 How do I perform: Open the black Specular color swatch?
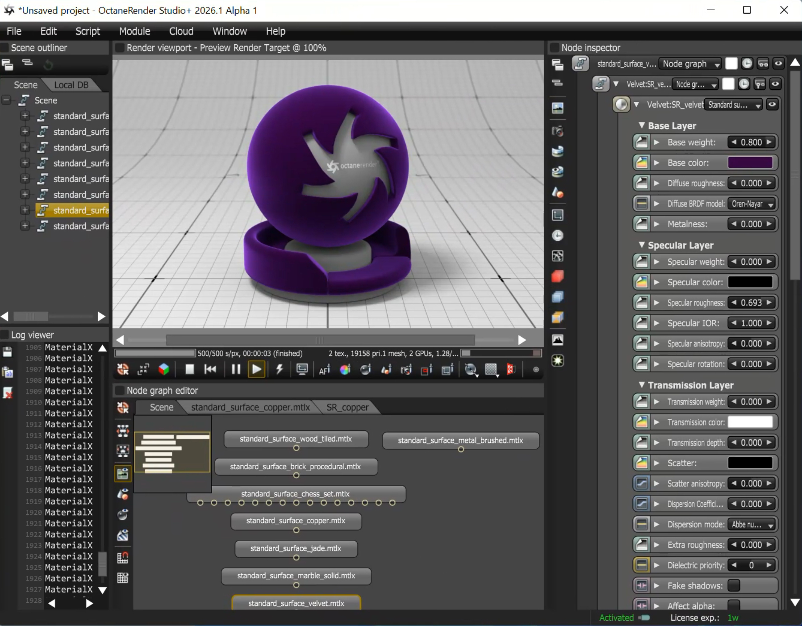pyautogui.click(x=750, y=282)
